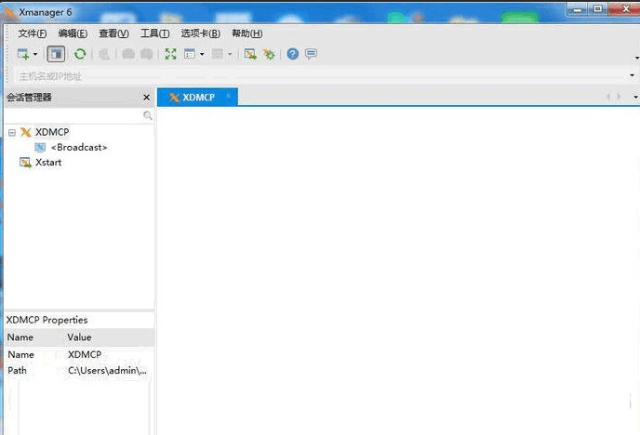Close the XDMCP tab
This screenshot has height=435, width=640.
pos(228,96)
